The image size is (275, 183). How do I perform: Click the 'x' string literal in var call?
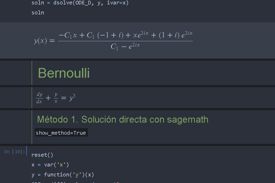[x=61, y=165]
